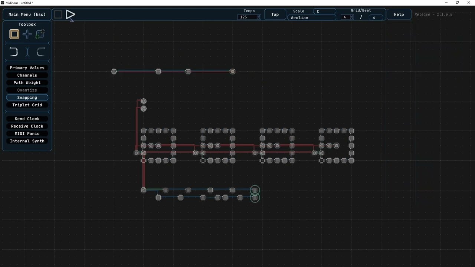Enable Receive Clock
Viewport: 475px width, 267px height.
click(x=27, y=126)
